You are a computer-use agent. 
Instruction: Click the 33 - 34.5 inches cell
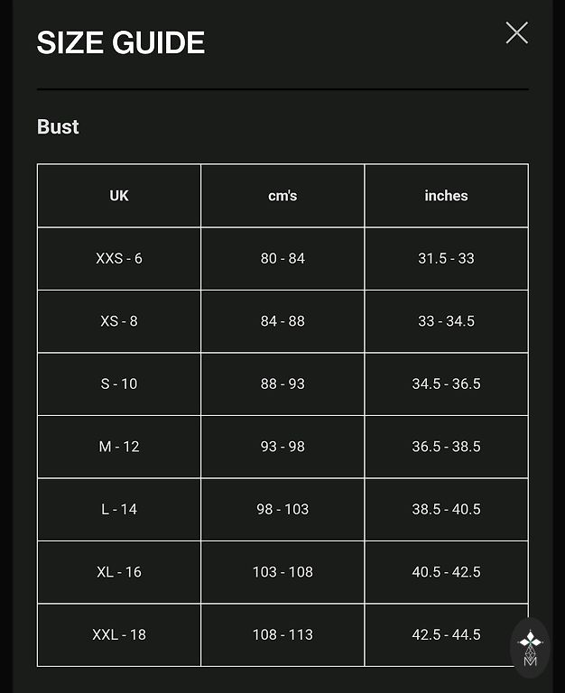click(446, 321)
